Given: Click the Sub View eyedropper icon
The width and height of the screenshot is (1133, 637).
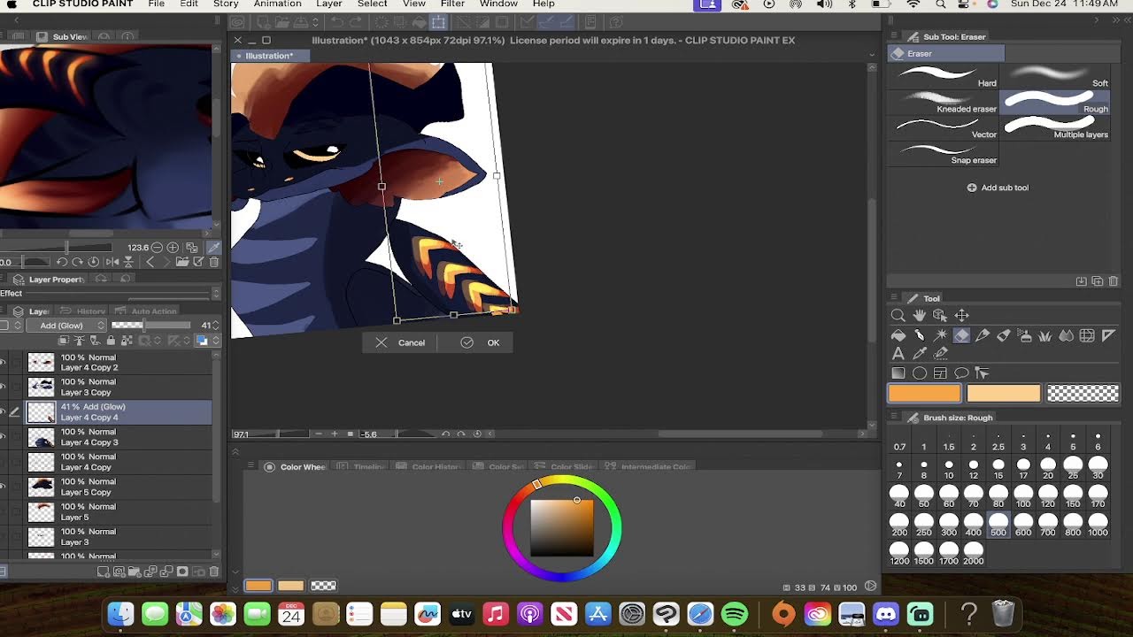Looking at the screenshot, I should coord(213,248).
